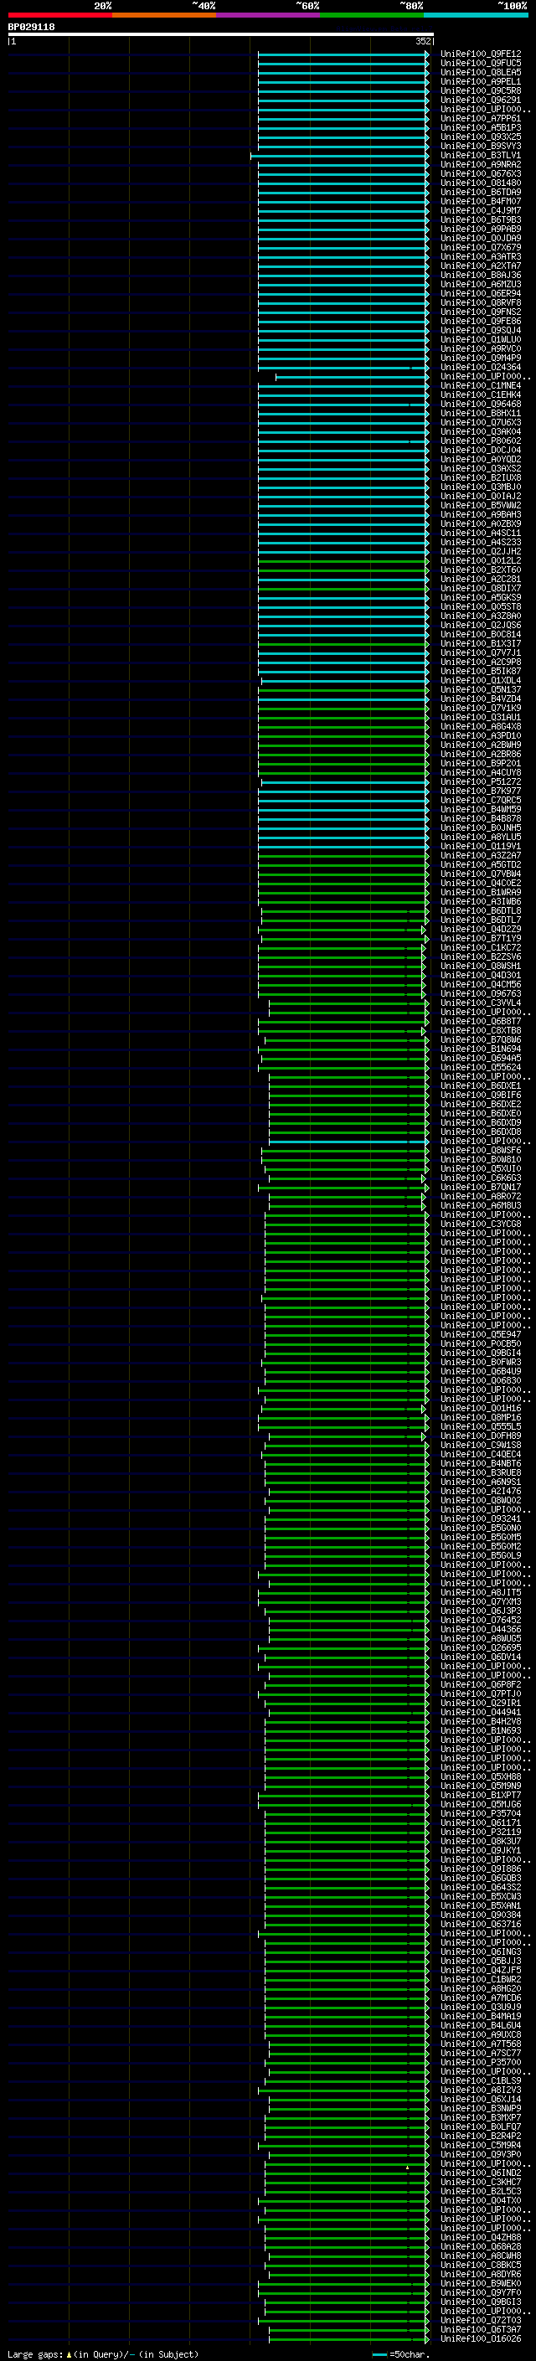This screenshot has height=2361, width=536.
Task: Open hit UniRef100_Q9FUC5
Action: 481,64
